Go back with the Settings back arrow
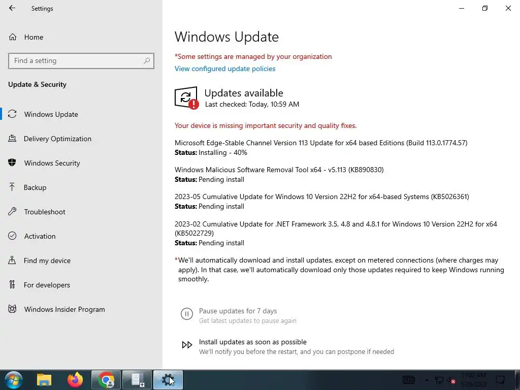 pyautogui.click(x=12, y=8)
